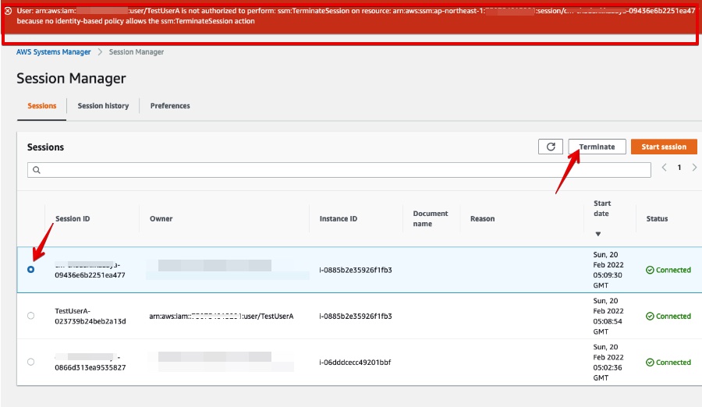Select radio for session 09436e6b2251ea477
Screen dimensions: 702x407
[30, 270]
